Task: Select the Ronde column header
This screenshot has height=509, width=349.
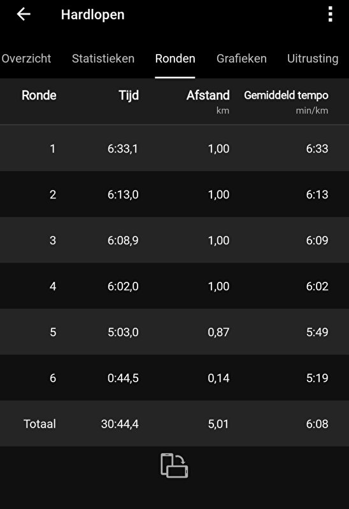Action: click(x=39, y=95)
